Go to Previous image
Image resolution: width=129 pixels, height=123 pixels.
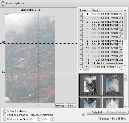coord(59,105)
